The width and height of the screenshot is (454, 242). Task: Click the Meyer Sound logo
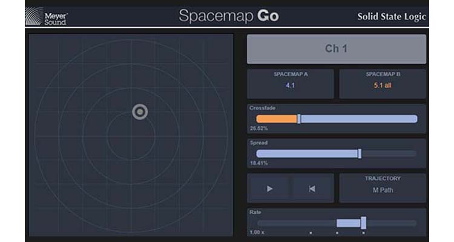pos(47,16)
